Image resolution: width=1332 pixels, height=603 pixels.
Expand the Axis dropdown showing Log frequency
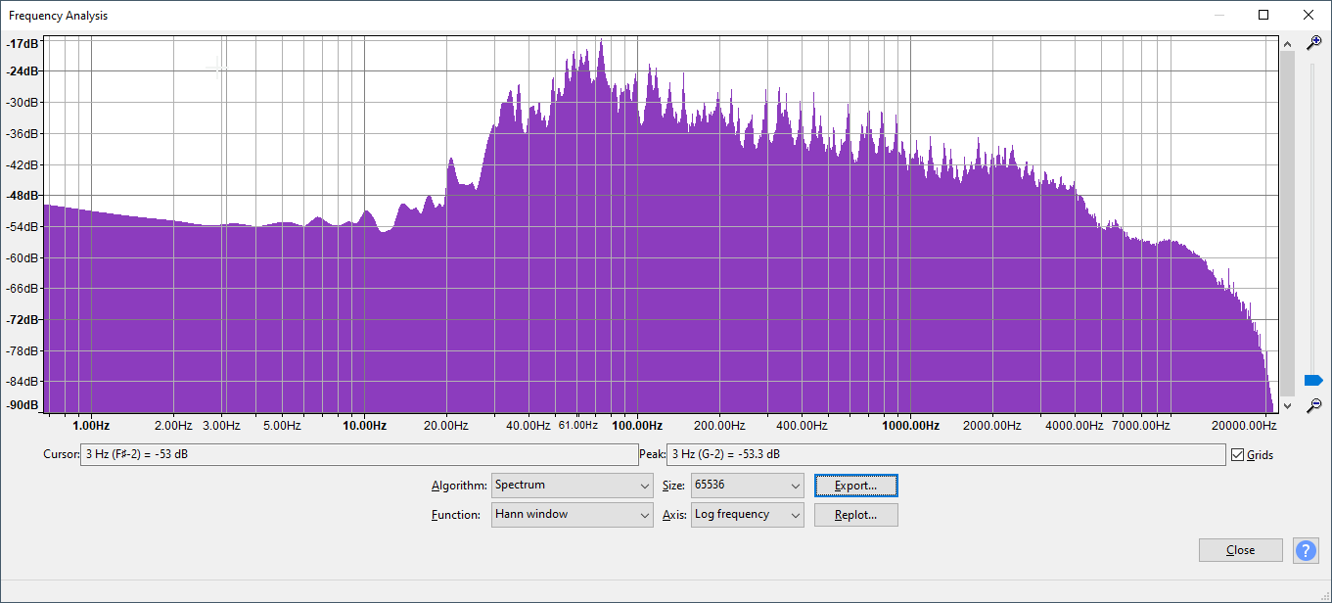tap(747, 515)
